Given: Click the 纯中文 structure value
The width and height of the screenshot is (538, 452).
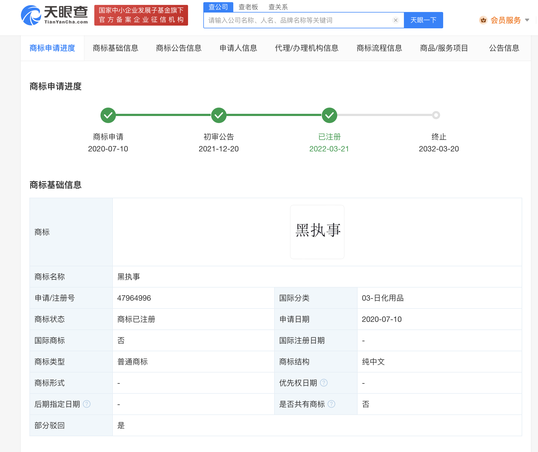Looking at the screenshot, I should pyautogui.click(x=373, y=362).
